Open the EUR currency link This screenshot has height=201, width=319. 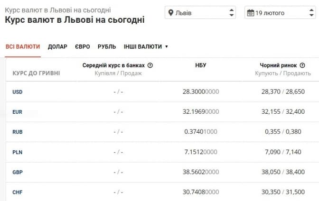point(18,112)
